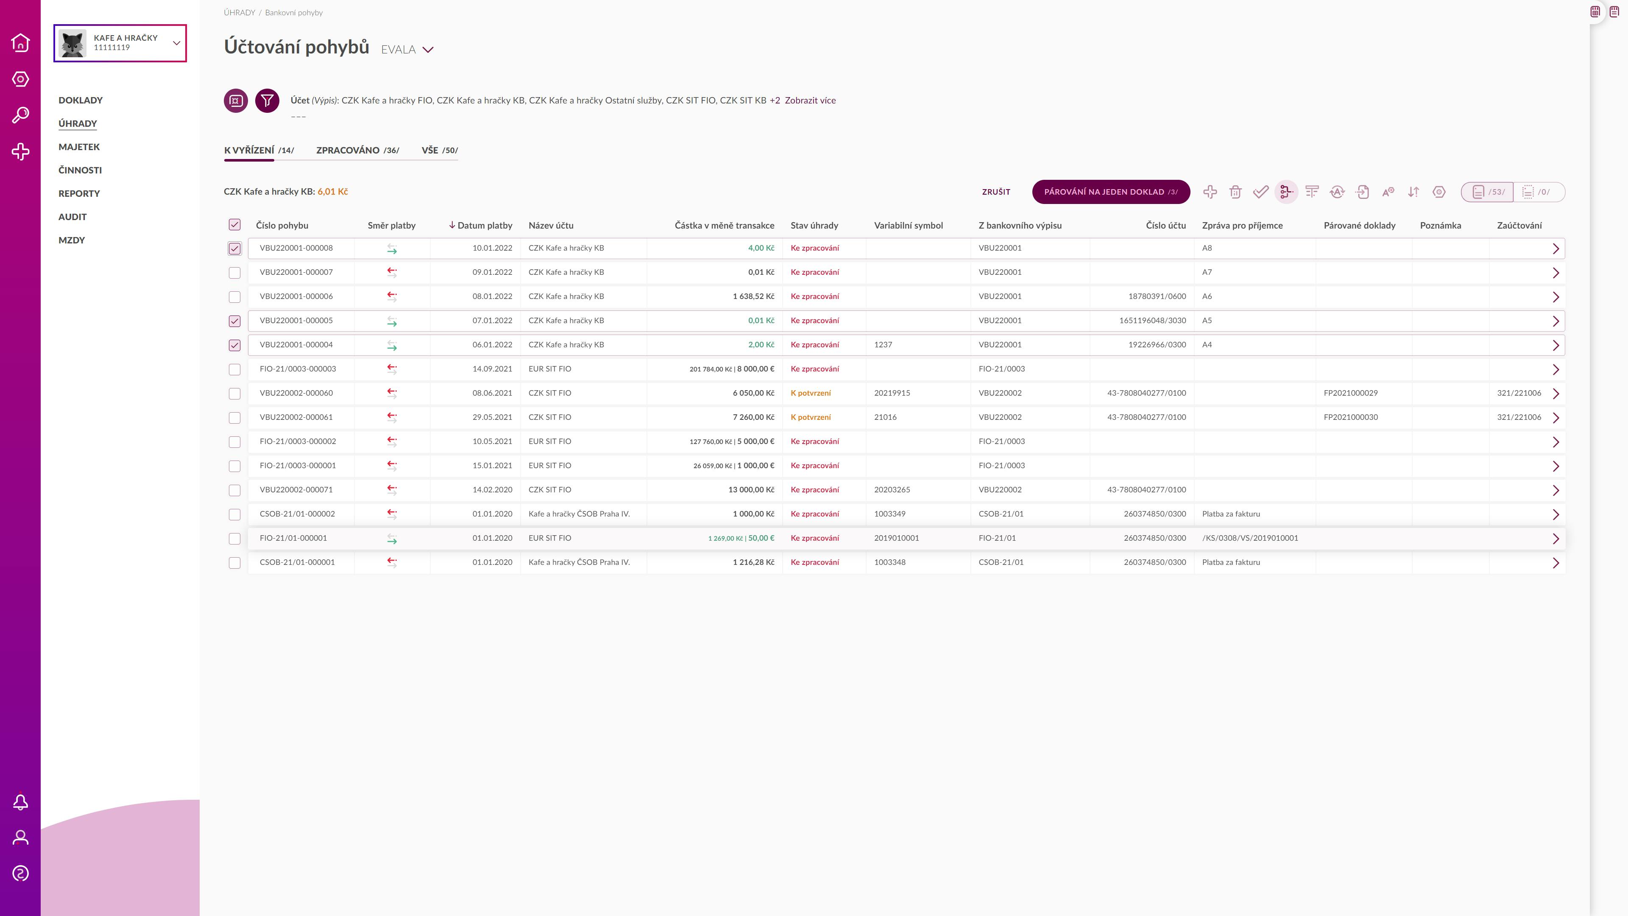Open detail arrow for VBU220002-000071
This screenshot has width=1628, height=916.
click(x=1556, y=490)
